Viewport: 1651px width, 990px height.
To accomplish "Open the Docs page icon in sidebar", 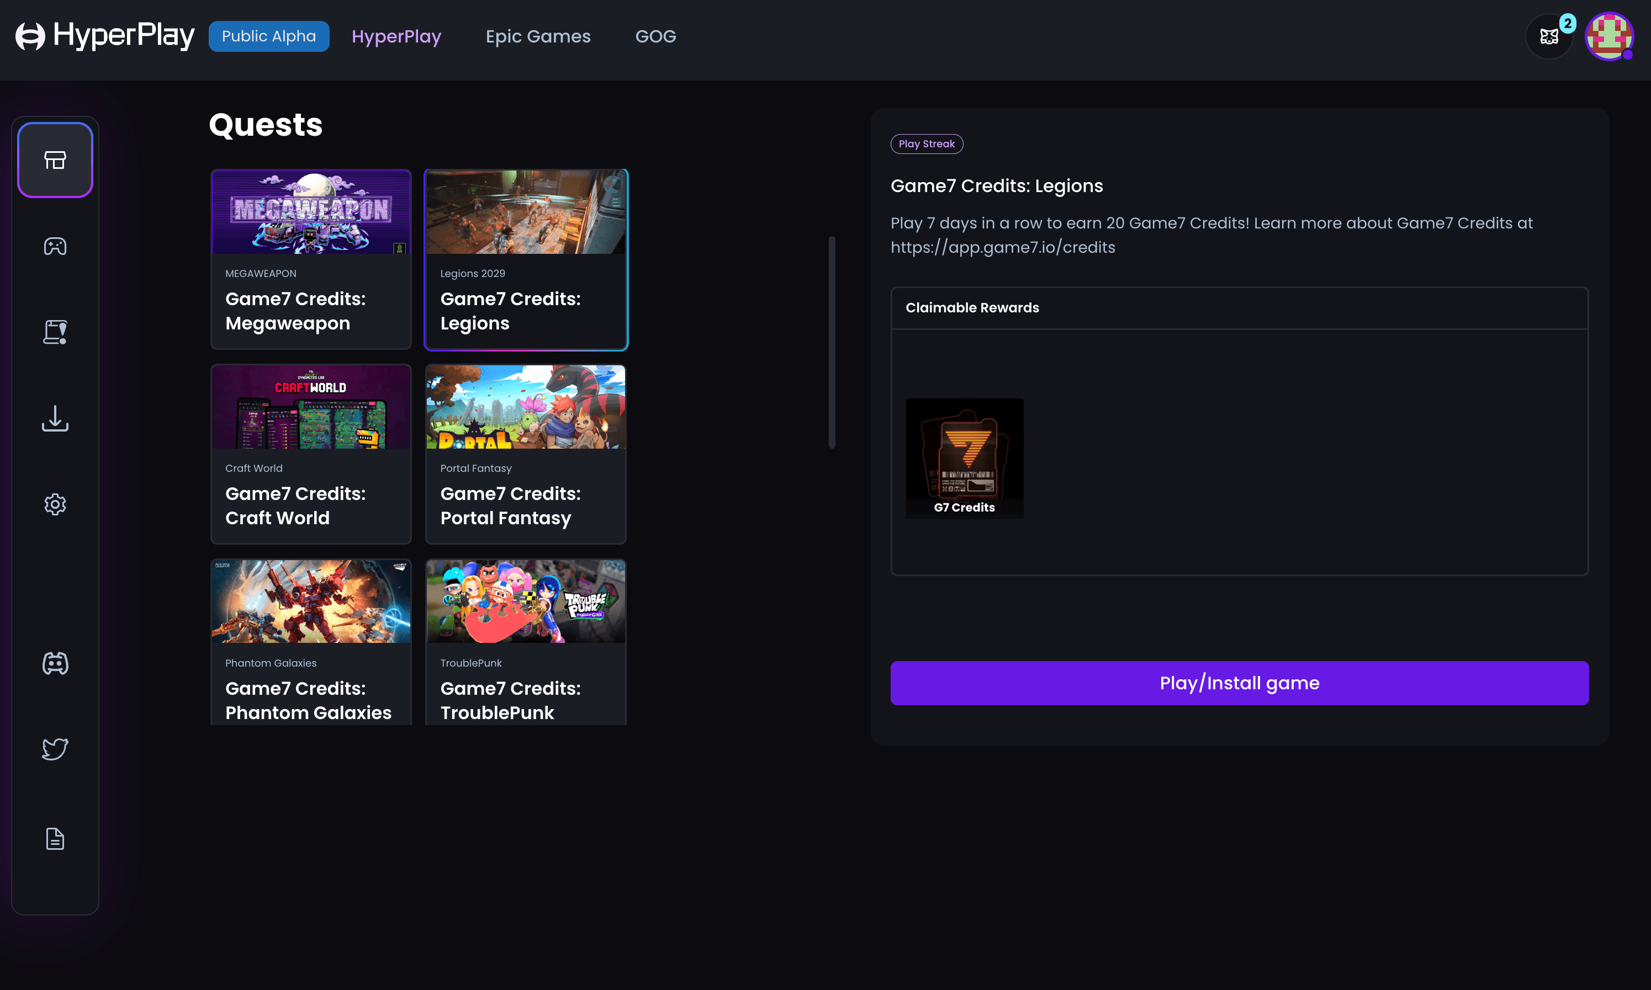I will [x=55, y=839].
